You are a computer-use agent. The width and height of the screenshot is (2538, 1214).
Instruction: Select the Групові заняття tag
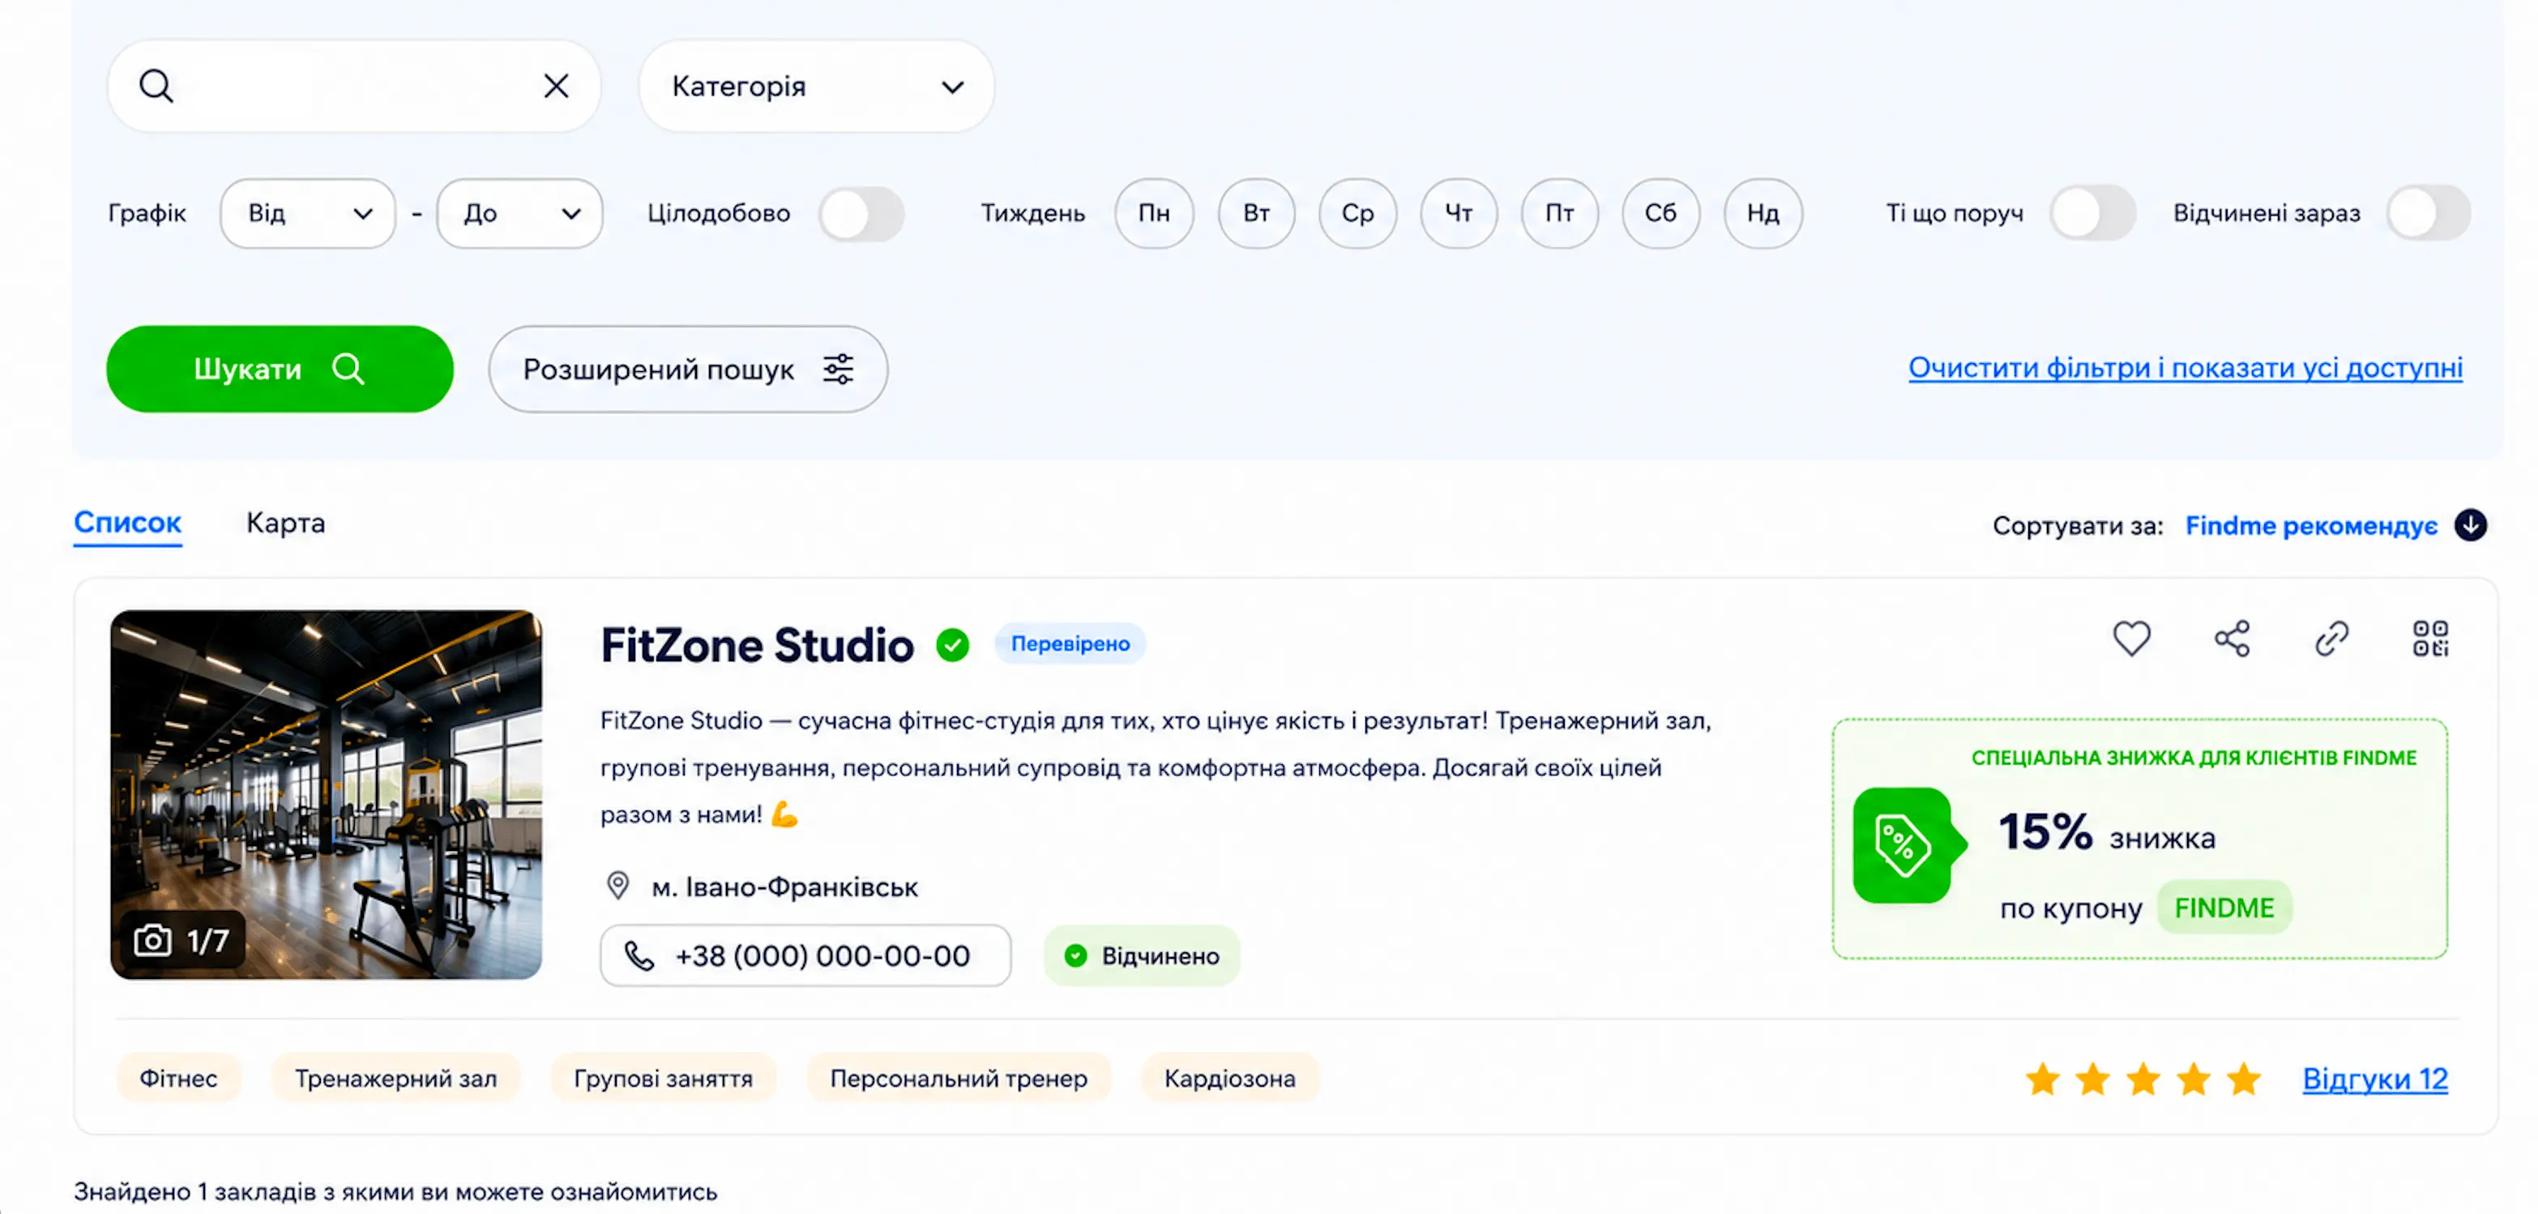pyautogui.click(x=663, y=1077)
